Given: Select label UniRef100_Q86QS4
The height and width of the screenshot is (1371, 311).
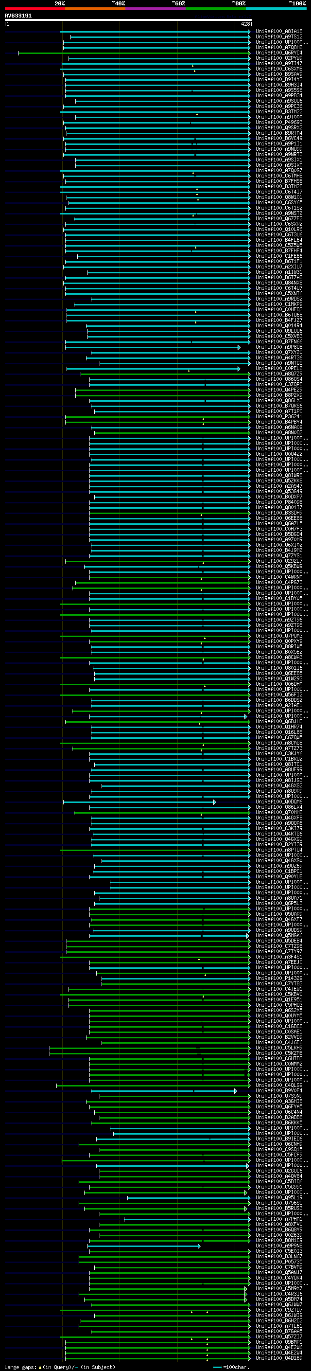Looking at the screenshot, I should [279, 379].
